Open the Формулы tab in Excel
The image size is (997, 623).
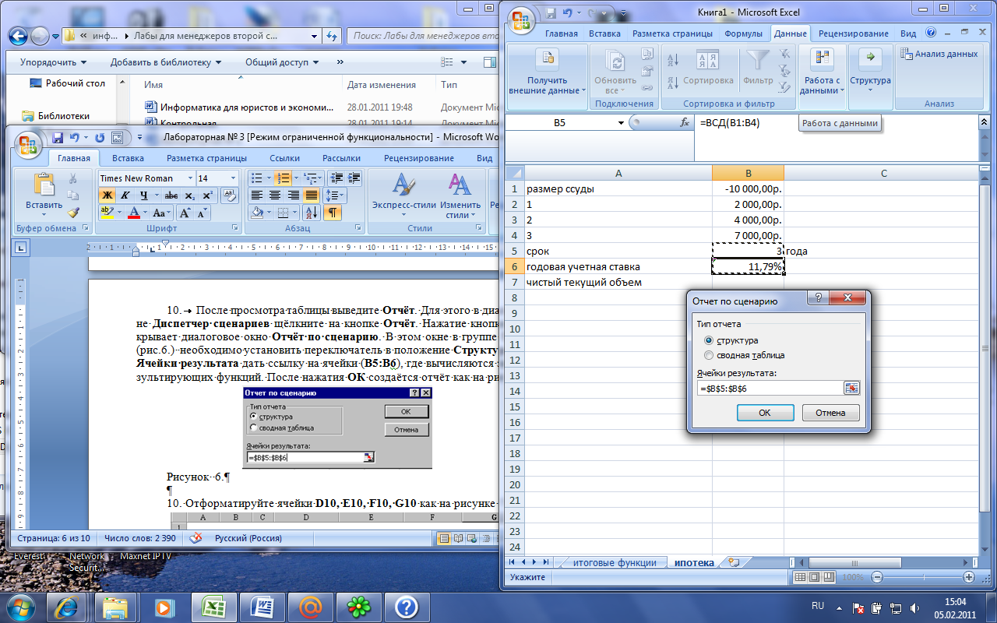point(743,33)
